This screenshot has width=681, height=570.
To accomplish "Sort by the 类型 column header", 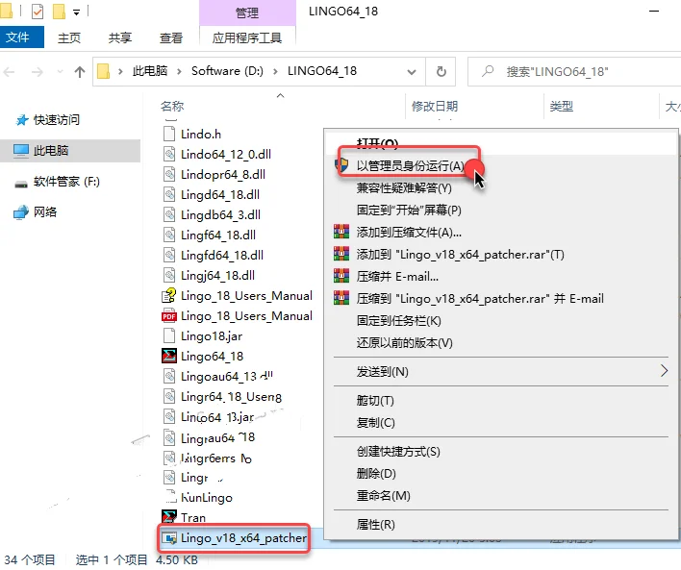I will pos(561,106).
